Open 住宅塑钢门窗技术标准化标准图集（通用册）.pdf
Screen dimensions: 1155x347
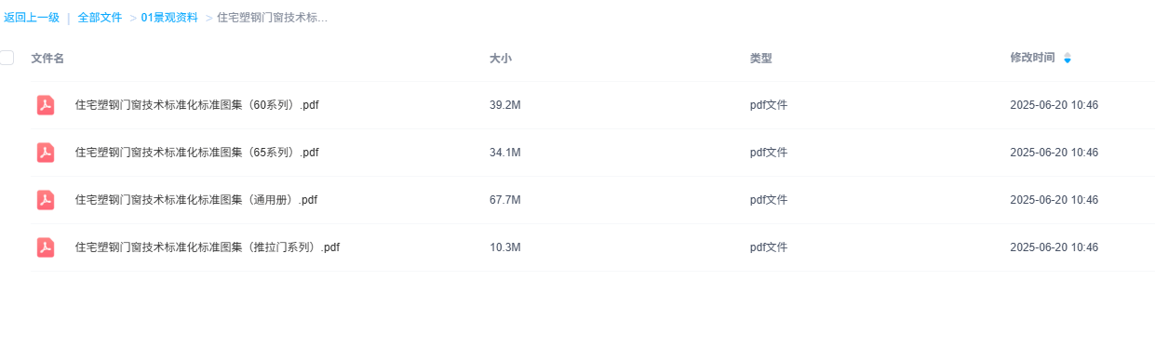(x=196, y=200)
